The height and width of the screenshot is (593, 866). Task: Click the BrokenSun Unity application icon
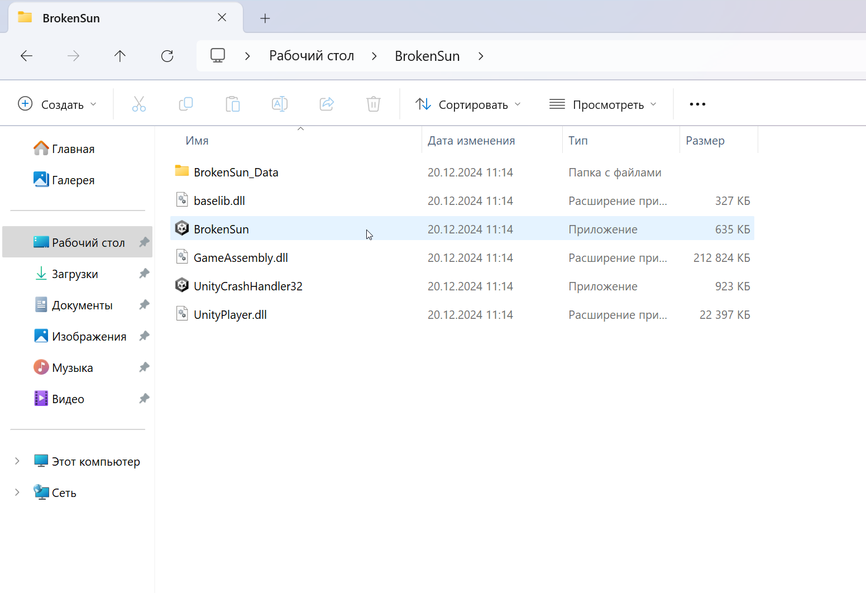click(x=182, y=228)
